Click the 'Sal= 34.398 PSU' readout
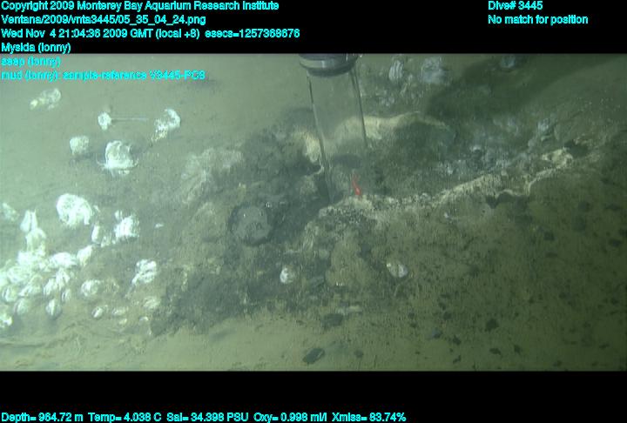 click(x=208, y=418)
